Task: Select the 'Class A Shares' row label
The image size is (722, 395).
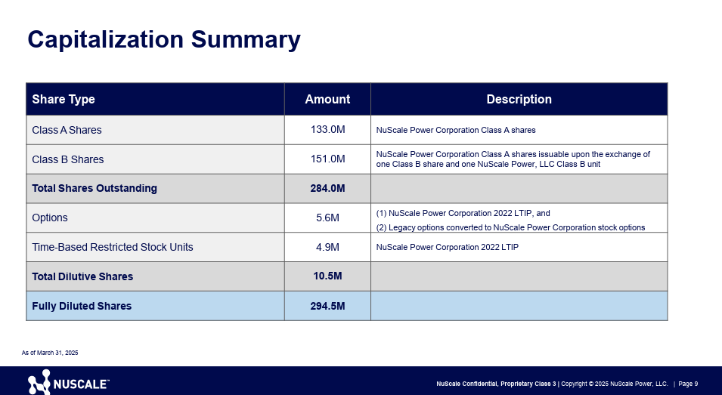Action: point(67,130)
